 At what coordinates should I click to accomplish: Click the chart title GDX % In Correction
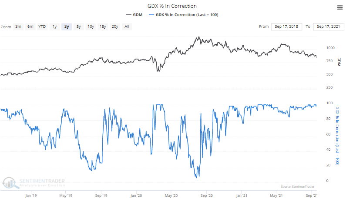172,6
